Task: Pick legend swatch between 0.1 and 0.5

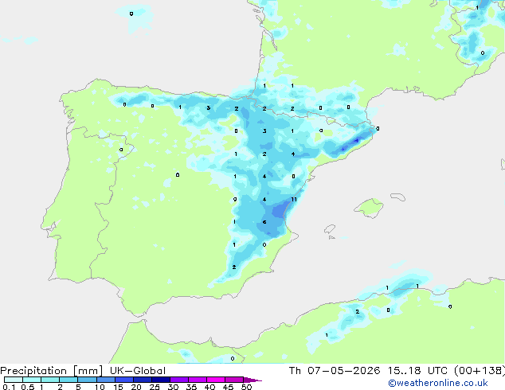Action: click(x=14, y=380)
